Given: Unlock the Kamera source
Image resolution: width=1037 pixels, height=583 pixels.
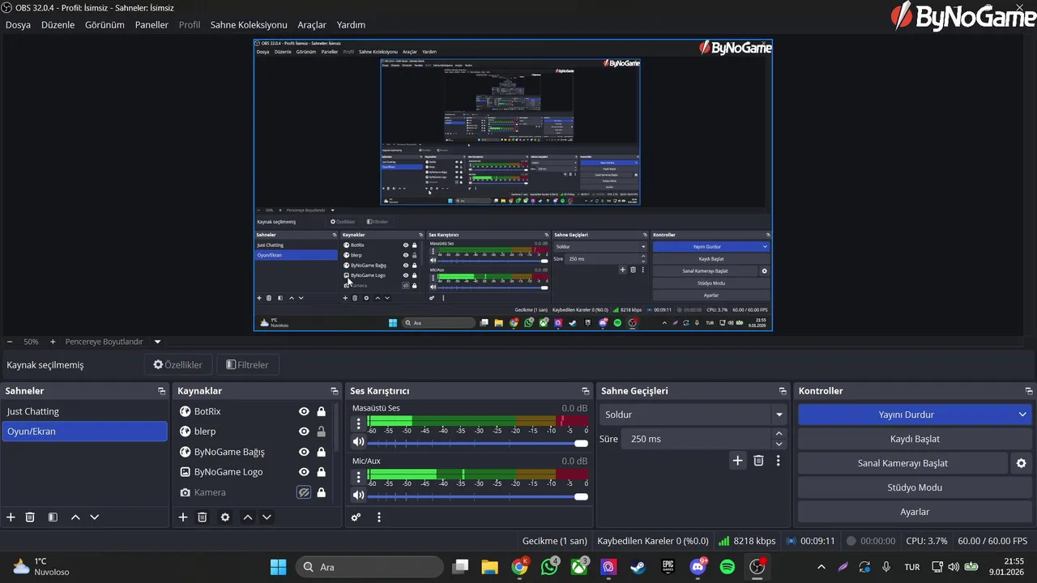Looking at the screenshot, I should point(321,492).
